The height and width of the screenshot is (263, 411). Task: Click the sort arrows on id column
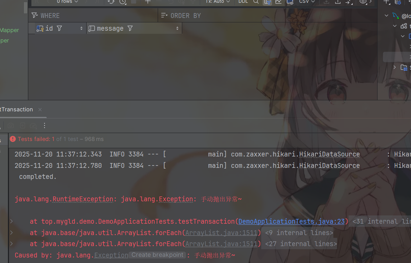click(81, 29)
